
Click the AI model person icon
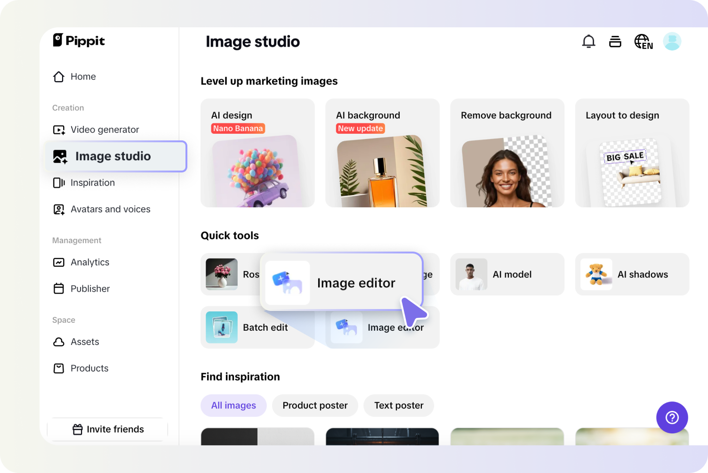point(471,274)
